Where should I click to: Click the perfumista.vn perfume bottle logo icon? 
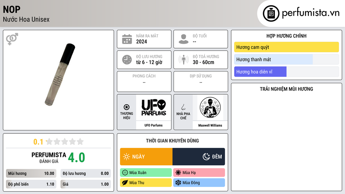tap(271, 13)
